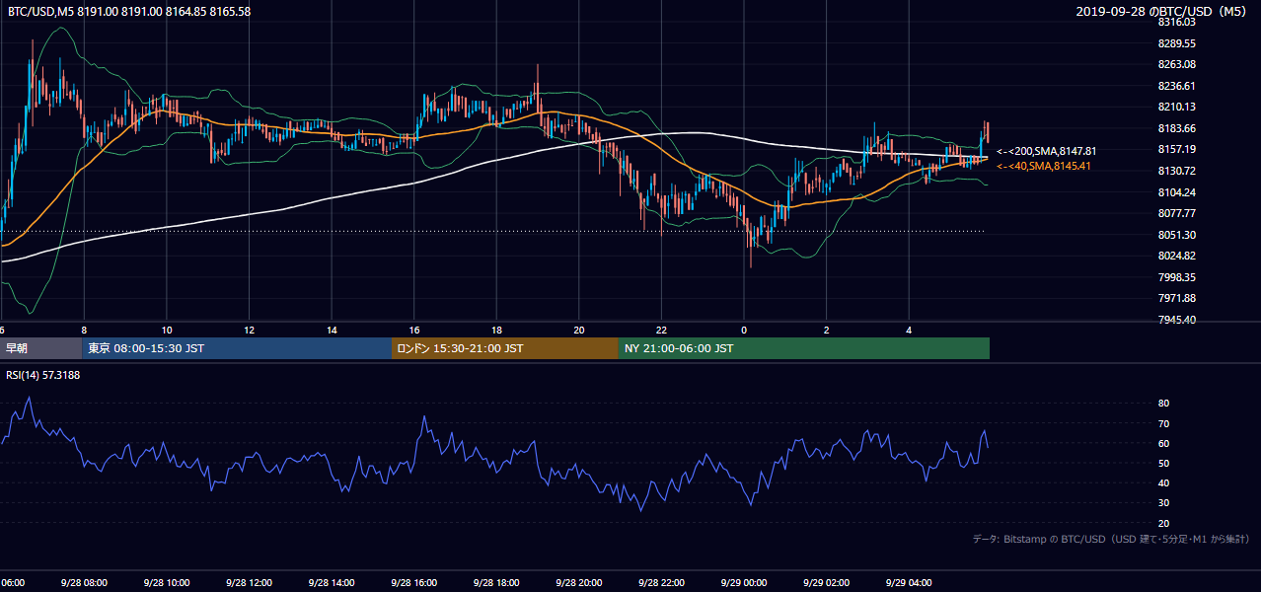Image resolution: width=1261 pixels, height=592 pixels.
Task: Click the 9/28 18:00 bottom time label
Action: 496,582
